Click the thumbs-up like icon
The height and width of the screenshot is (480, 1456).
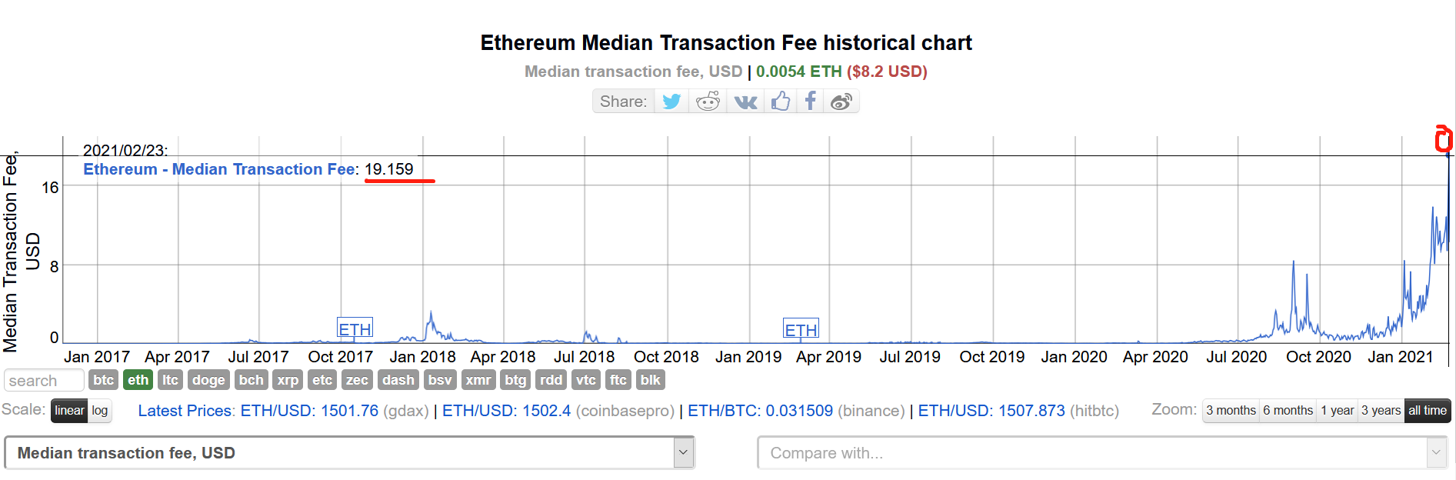click(781, 102)
